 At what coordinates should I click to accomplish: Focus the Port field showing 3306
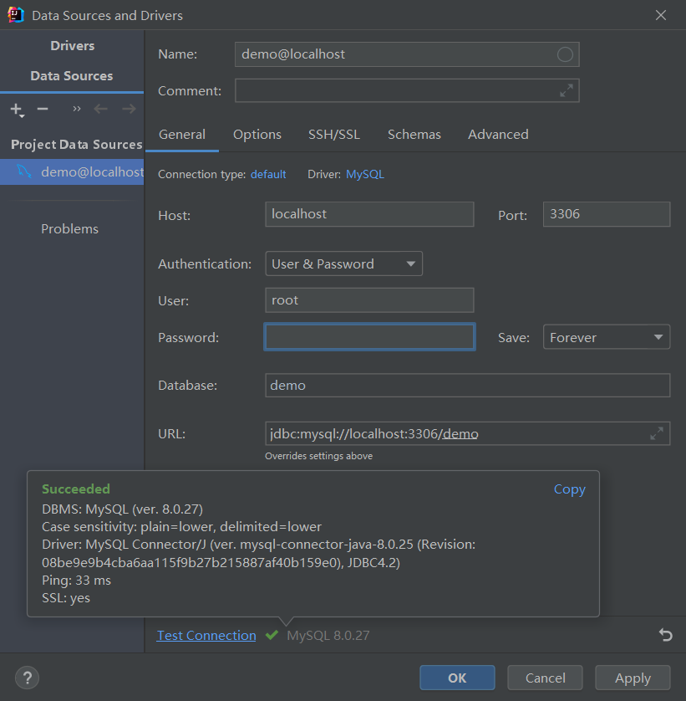tap(607, 214)
